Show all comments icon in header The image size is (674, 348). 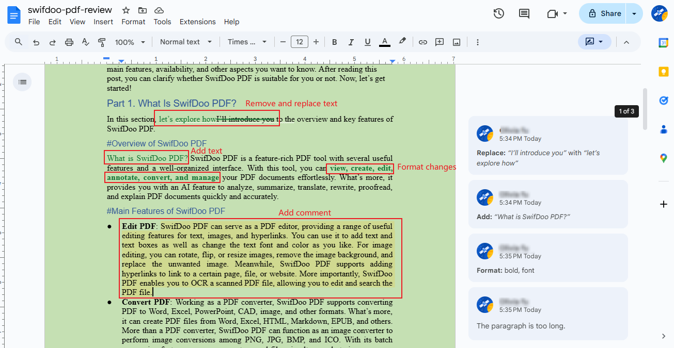(x=524, y=14)
